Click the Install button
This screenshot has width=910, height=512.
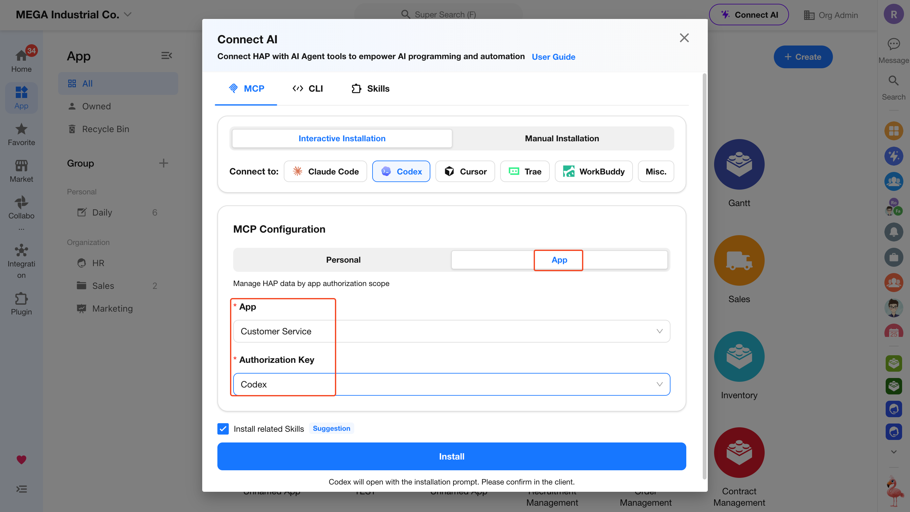[x=452, y=456]
